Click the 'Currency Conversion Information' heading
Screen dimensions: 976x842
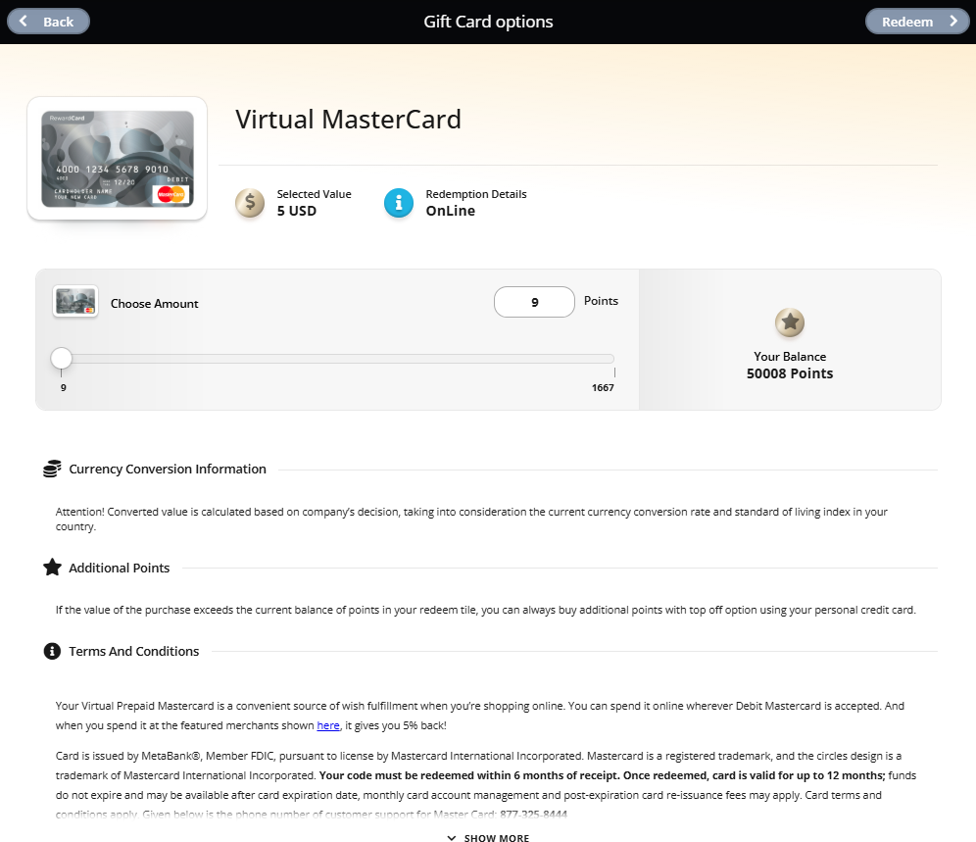(168, 469)
